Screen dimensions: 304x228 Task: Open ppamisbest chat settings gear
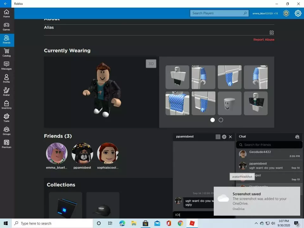(x=224, y=137)
